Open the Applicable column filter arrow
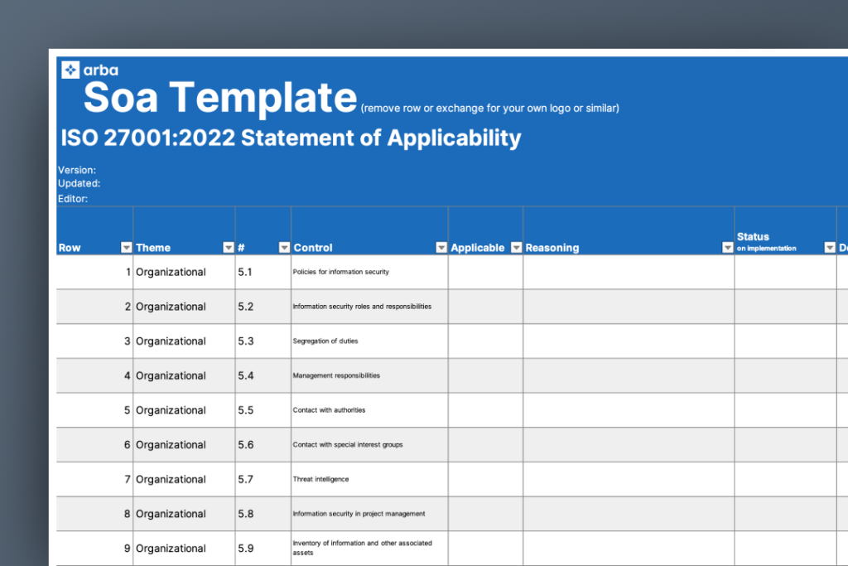Image resolution: width=848 pixels, height=566 pixels. point(517,247)
